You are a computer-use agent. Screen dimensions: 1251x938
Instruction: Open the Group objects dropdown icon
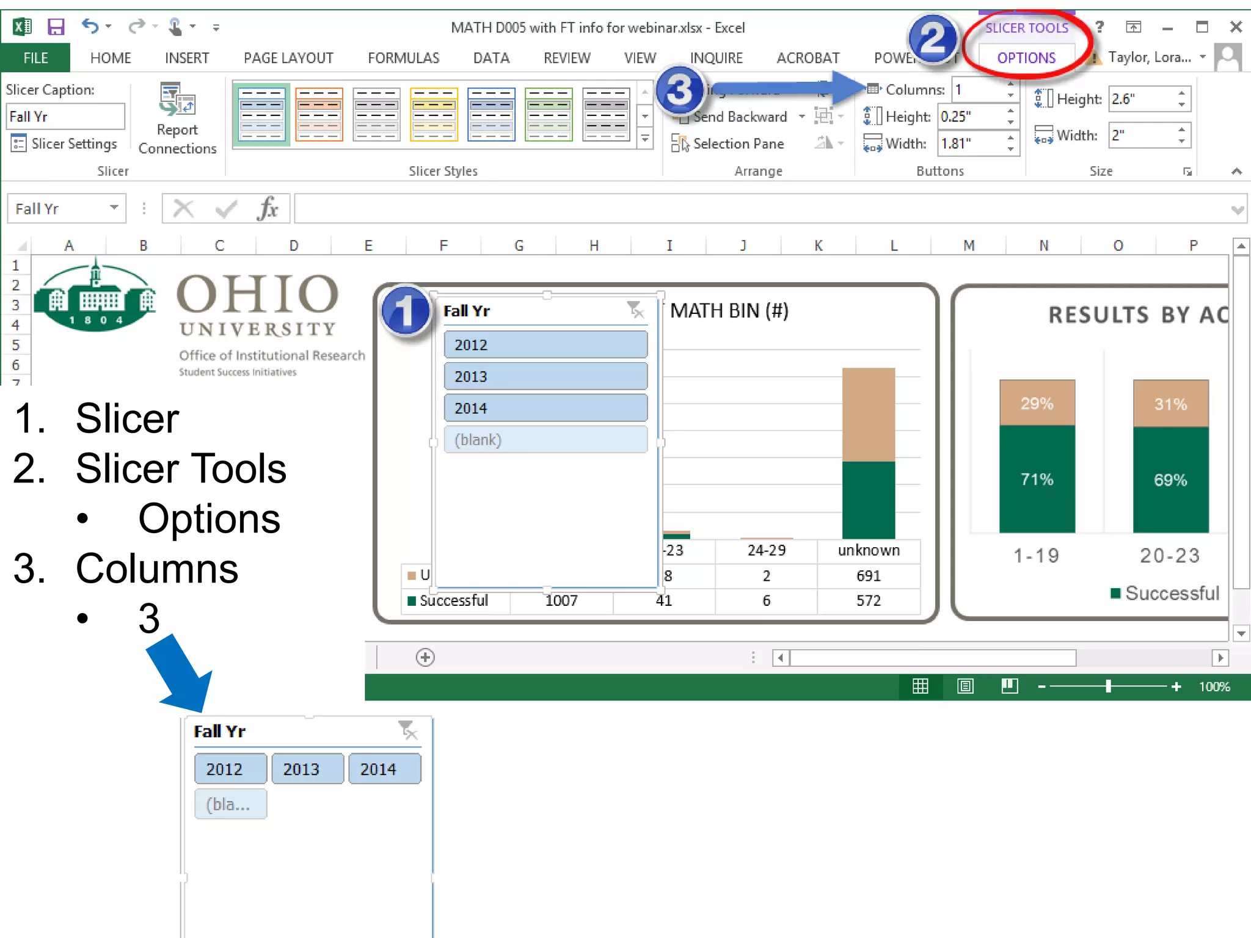(x=829, y=116)
